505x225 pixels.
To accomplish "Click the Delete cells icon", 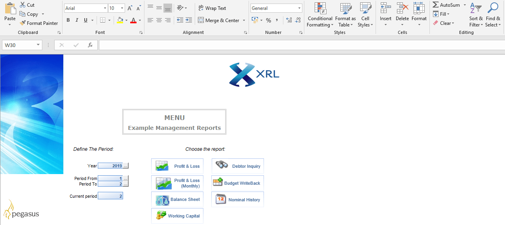I will (x=402, y=8).
